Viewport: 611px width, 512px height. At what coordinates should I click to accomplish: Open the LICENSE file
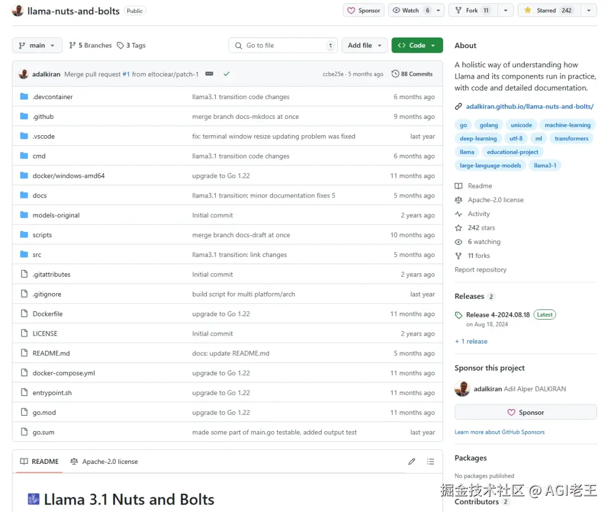(45, 334)
